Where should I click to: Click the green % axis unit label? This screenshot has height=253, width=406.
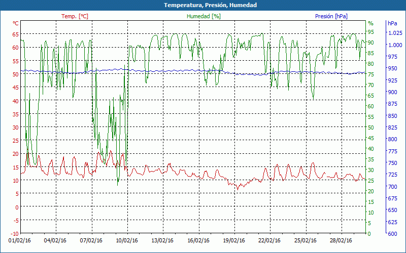pos(371,23)
